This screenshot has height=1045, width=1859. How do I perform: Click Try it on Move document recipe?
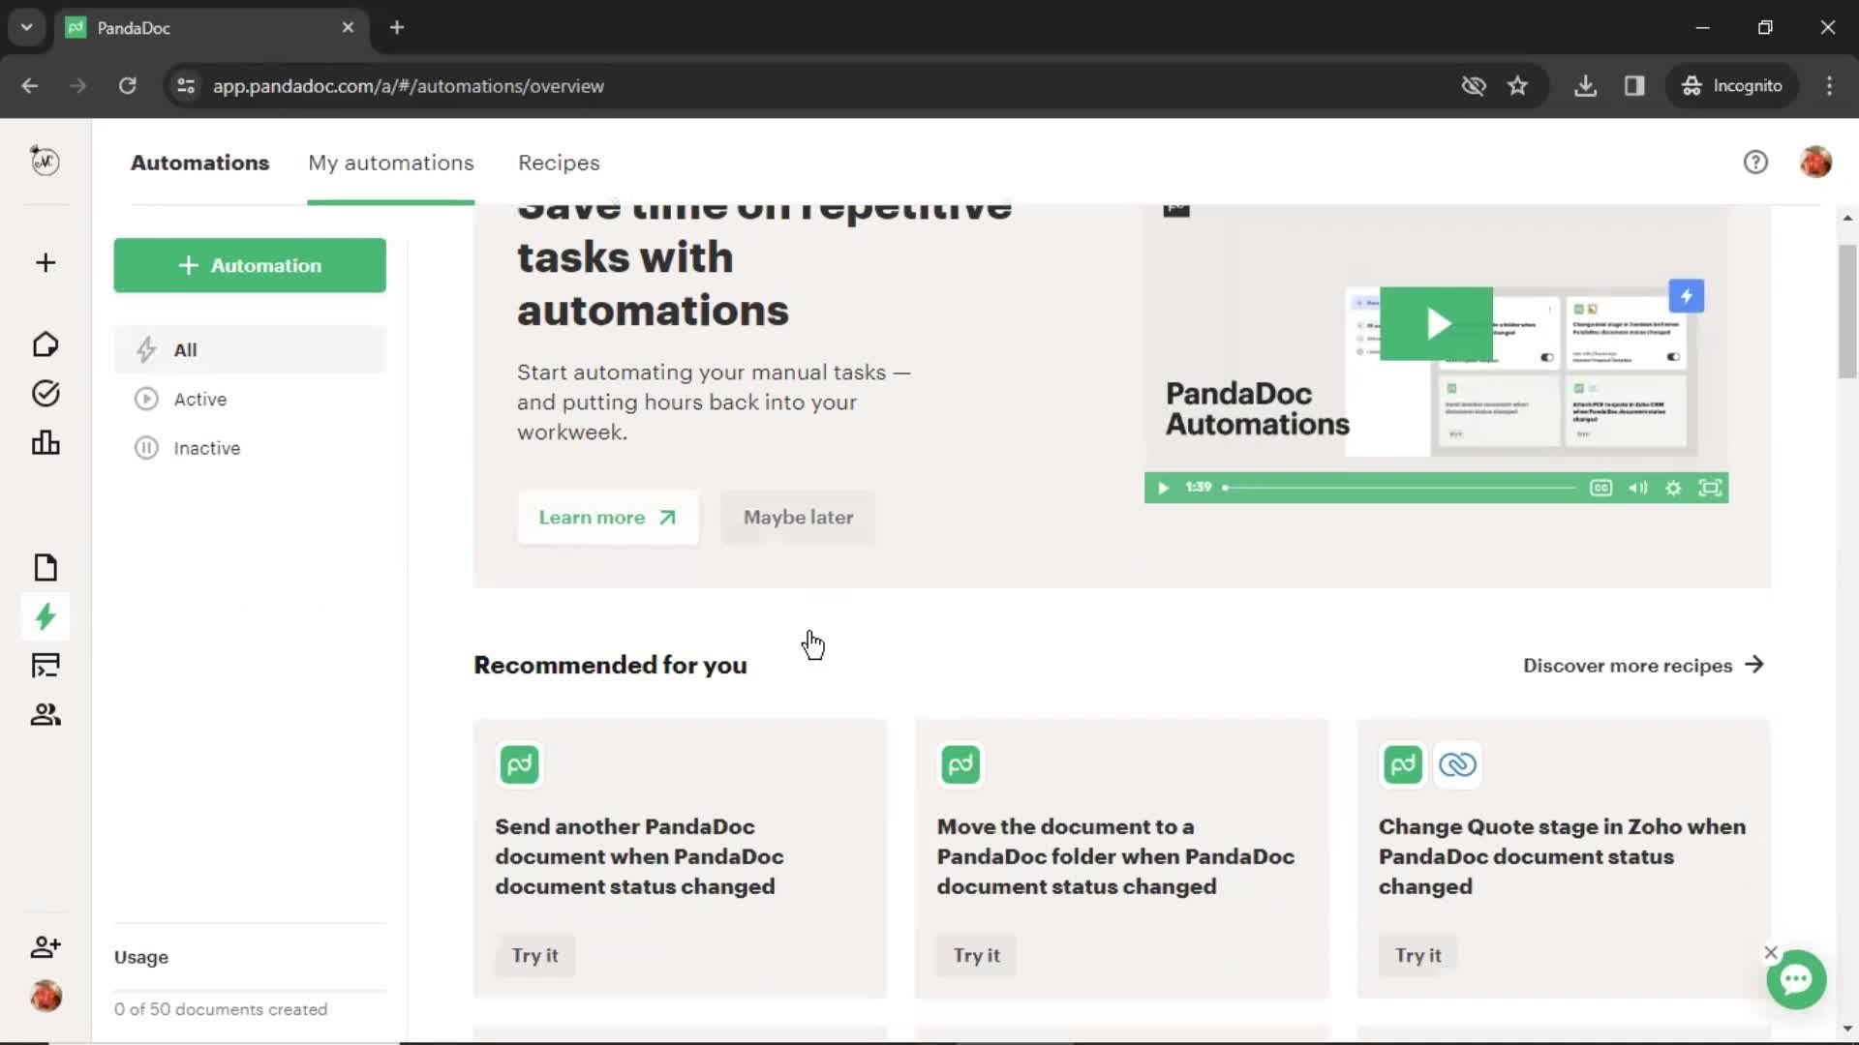pyautogui.click(x=977, y=956)
